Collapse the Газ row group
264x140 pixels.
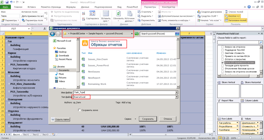[6, 41]
